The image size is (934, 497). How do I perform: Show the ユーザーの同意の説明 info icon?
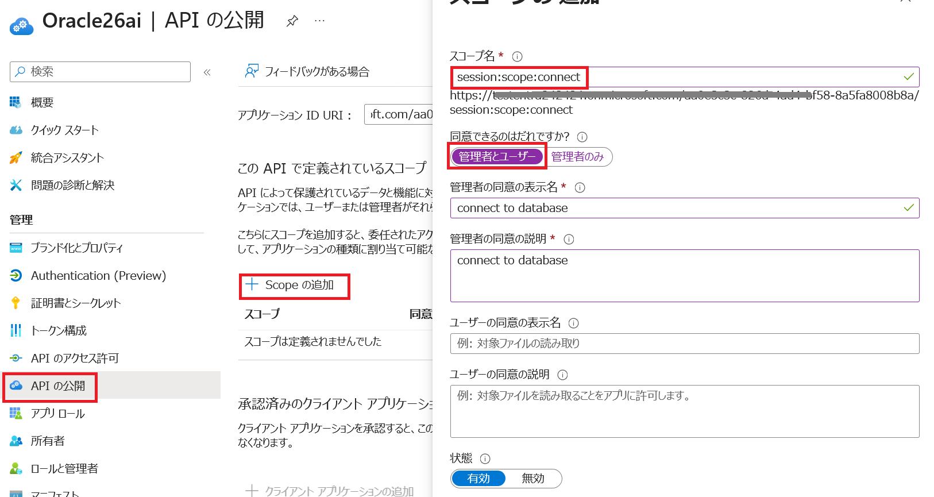(x=562, y=375)
